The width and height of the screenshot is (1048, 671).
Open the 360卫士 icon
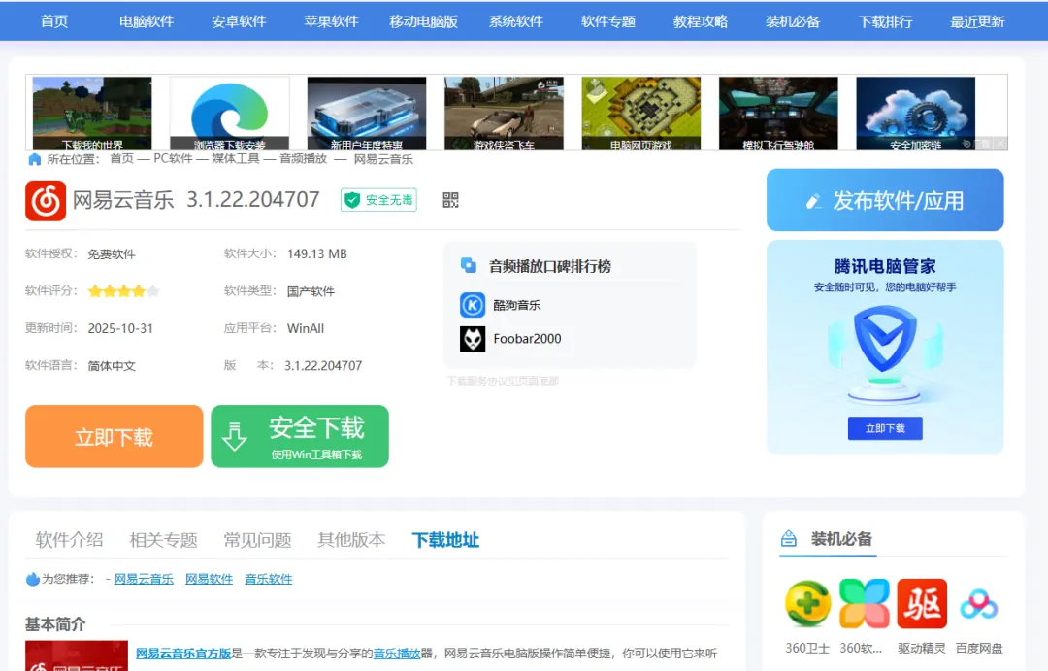coord(807,603)
